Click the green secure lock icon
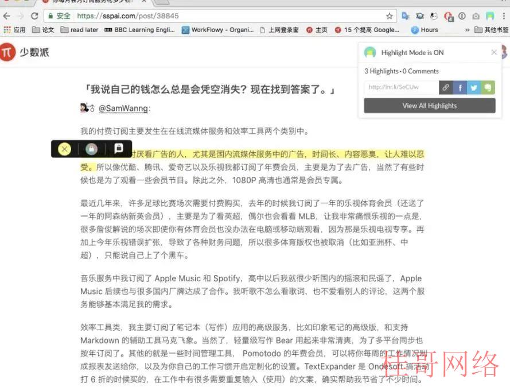Screen dimensions: 510x387 tap(50, 16)
